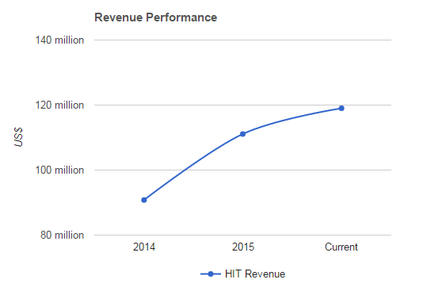
Task: Click the 140 million axis label
Action: [x=59, y=40]
